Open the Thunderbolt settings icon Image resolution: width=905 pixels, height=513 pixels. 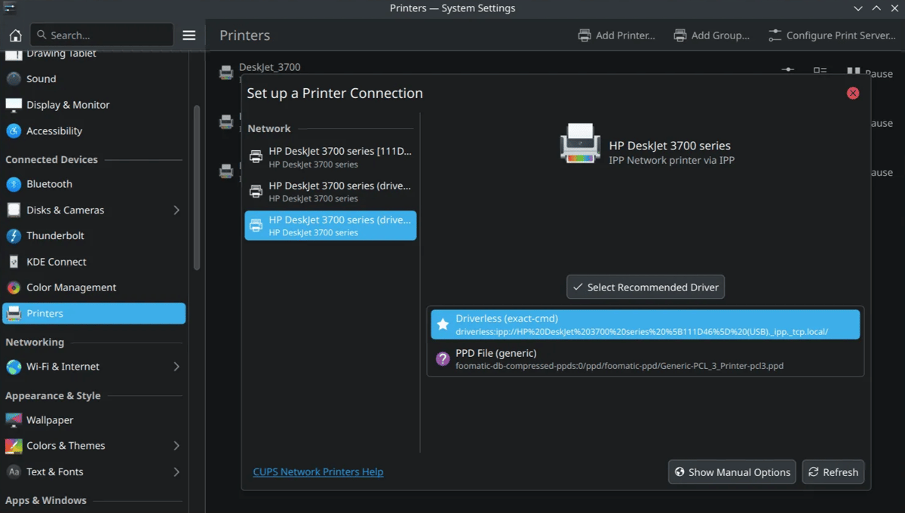(x=14, y=236)
